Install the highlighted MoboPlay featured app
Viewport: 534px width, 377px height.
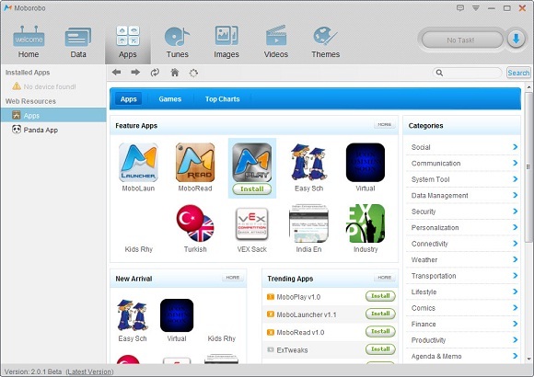(x=252, y=188)
